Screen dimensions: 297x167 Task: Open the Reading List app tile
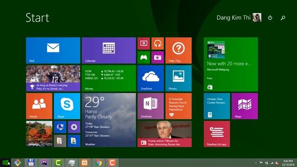click(217, 134)
